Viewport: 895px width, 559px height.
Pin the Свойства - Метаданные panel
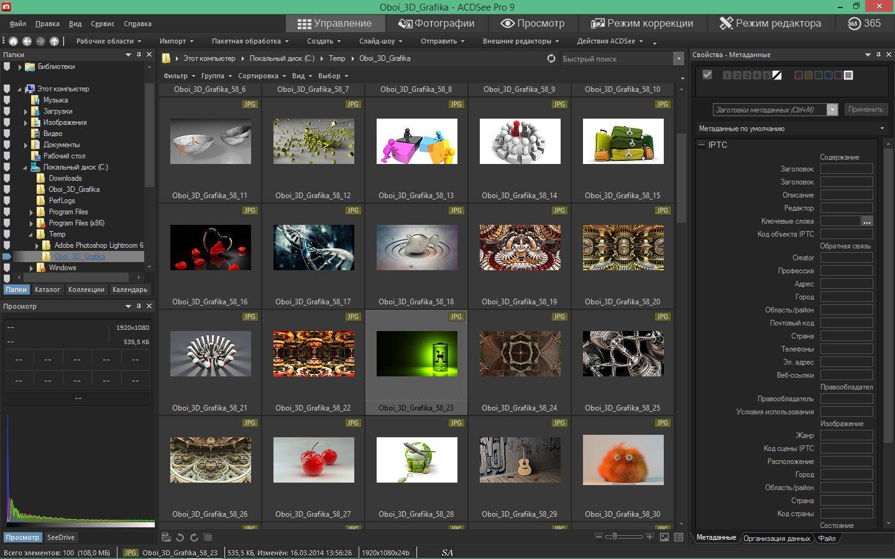pyautogui.click(x=878, y=55)
